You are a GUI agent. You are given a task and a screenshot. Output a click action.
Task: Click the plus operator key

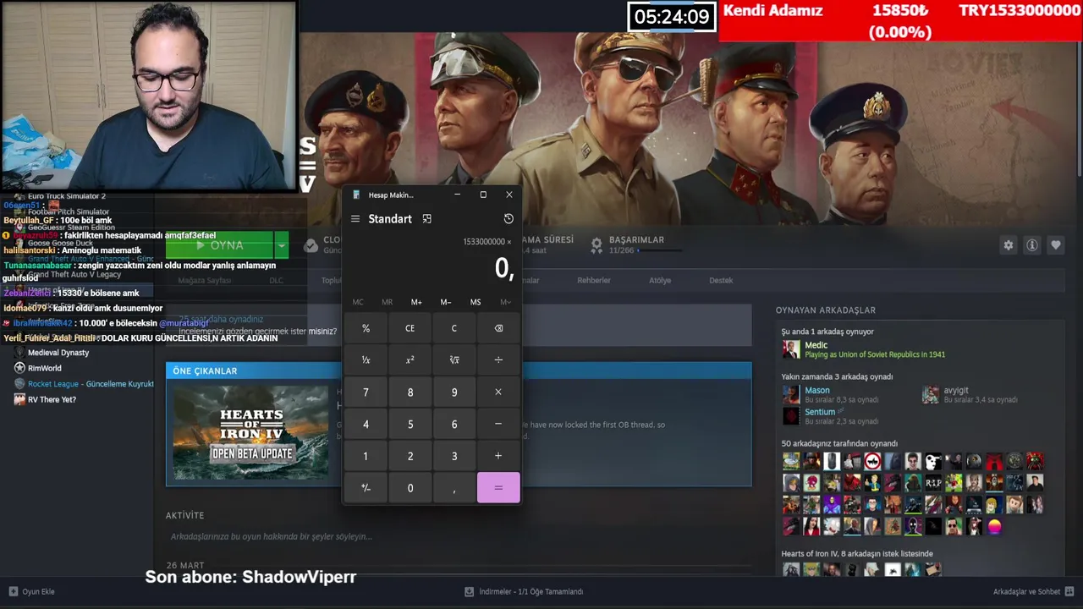498,456
